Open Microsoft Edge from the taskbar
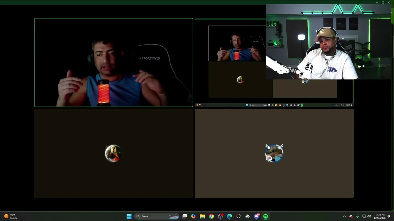Viewport: 394px width, 221px height. pos(229,216)
